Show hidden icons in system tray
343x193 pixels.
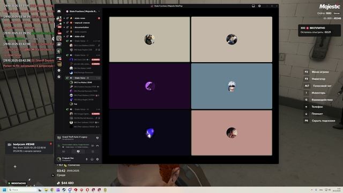pyautogui.click(x=311, y=190)
